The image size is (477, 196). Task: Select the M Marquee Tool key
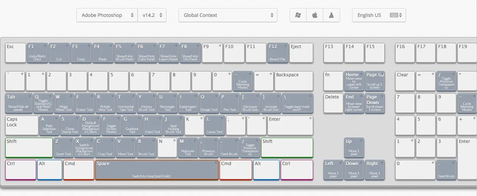coord(188,148)
